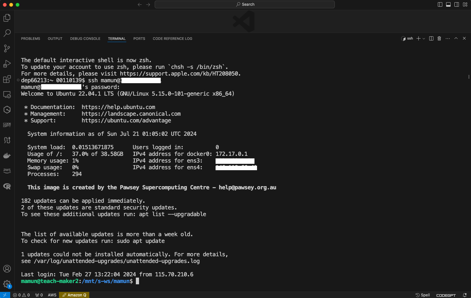Toggle panel maximize with the chevron
471x298 pixels.
coord(456,38)
